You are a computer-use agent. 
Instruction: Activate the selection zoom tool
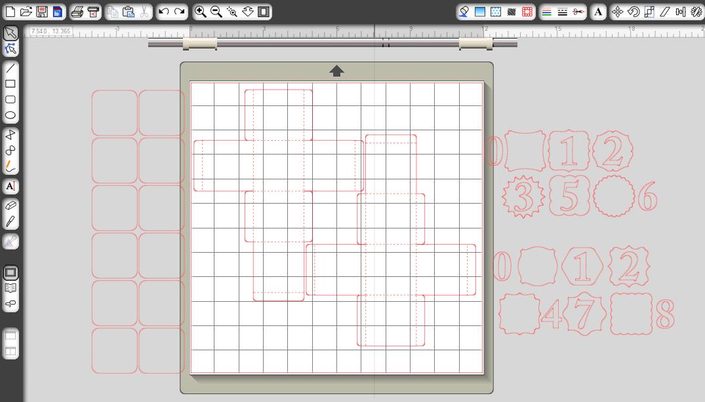(x=232, y=12)
